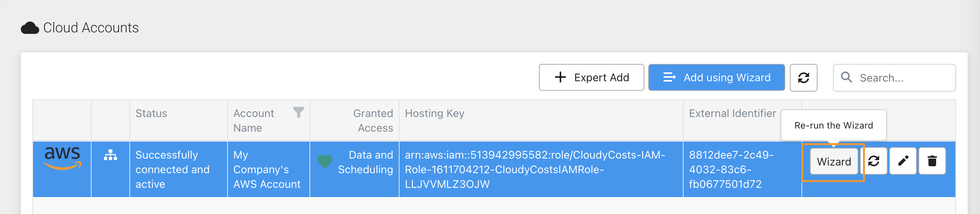This screenshot has width=980, height=214.
Task: Click the Account Name filter funnel icon
Action: (x=298, y=112)
